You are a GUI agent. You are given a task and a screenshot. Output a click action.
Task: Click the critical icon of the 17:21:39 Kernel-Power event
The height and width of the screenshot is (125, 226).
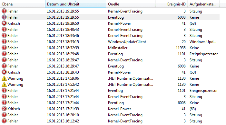point(4,109)
